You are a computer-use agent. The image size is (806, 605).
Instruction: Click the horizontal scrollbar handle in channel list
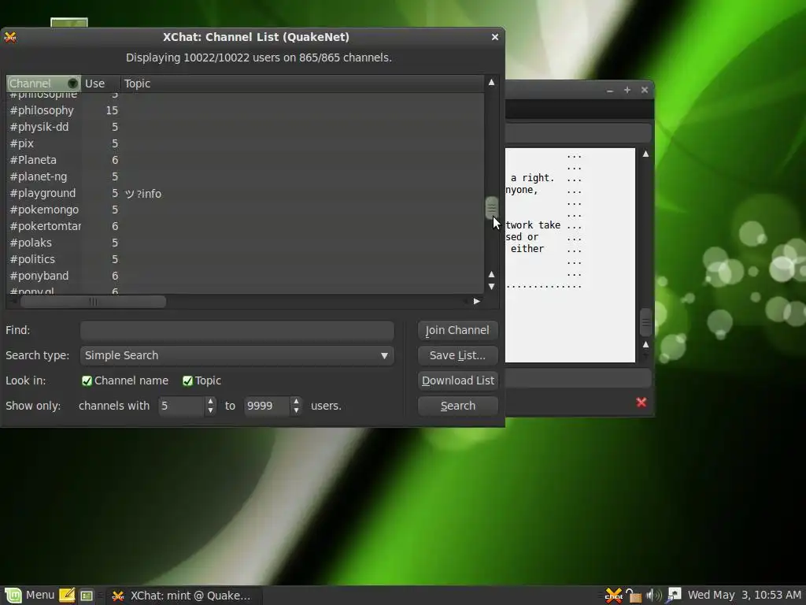point(93,302)
